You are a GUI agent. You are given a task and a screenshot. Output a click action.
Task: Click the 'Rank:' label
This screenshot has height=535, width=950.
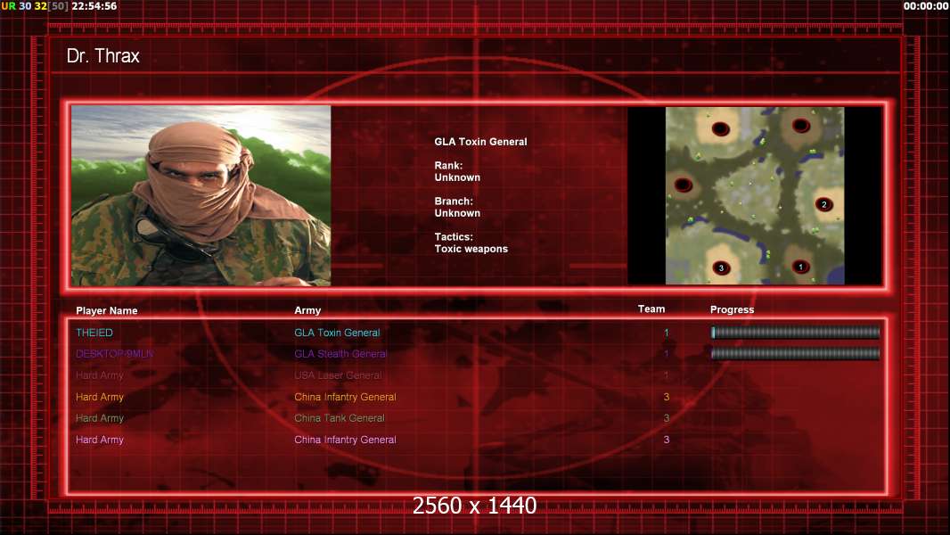[x=448, y=166]
